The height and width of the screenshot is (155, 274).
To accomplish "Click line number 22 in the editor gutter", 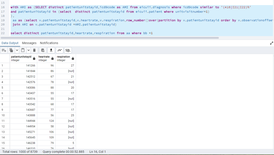I will (x=3, y=33).
